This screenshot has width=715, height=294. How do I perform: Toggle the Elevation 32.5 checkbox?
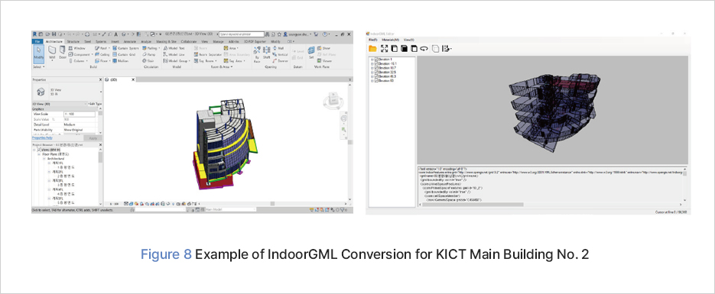point(376,72)
